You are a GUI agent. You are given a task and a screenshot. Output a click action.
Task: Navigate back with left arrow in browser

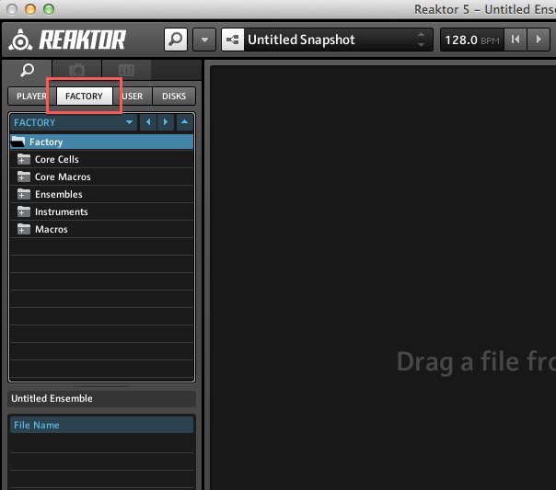(x=148, y=122)
